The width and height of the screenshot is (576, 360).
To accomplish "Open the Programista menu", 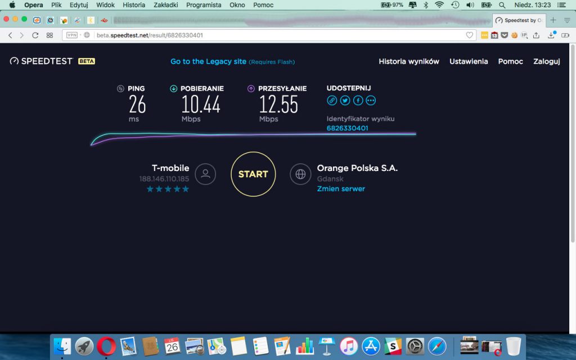I will click(204, 4).
